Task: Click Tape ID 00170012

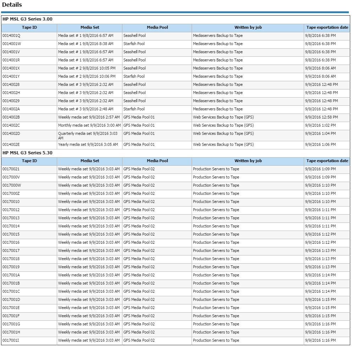Action: pyautogui.click(x=29, y=210)
